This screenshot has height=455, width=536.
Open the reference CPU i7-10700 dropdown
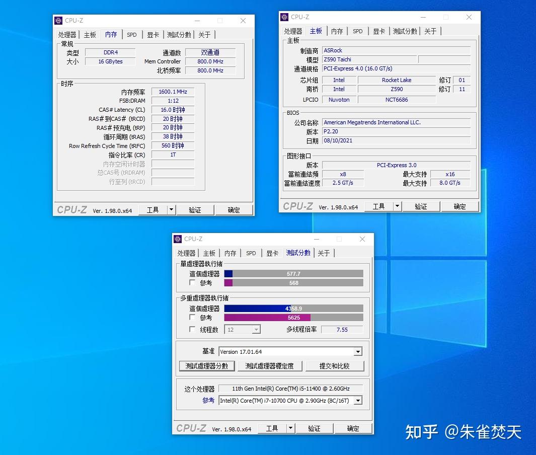click(358, 400)
